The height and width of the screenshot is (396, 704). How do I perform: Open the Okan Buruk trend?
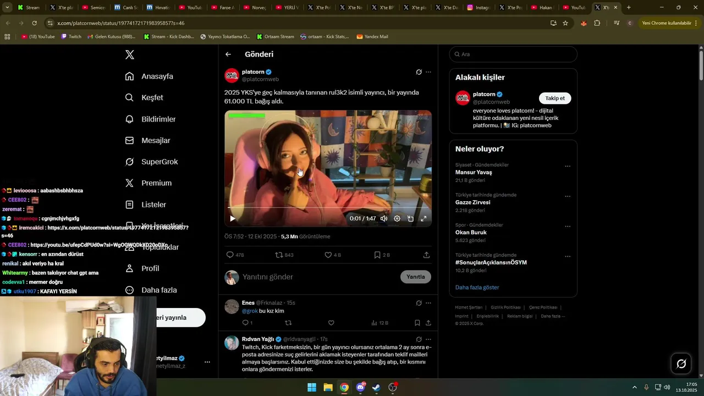click(471, 232)
